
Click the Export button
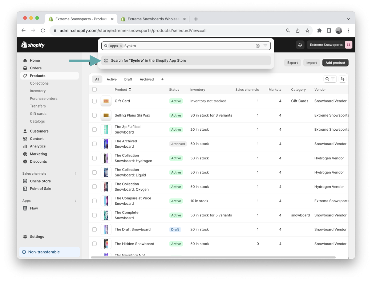click(292, 62)
